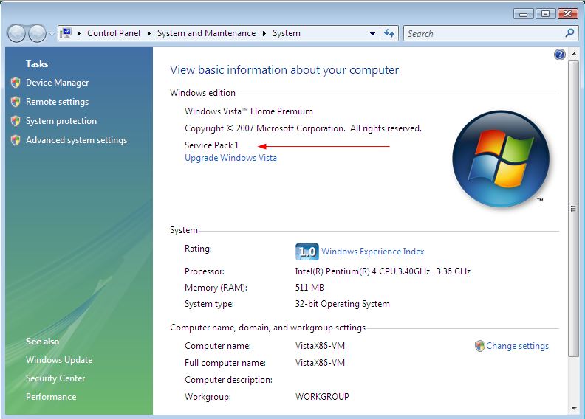Click processor value Intel(R) Pentium(R) 4
585x419 pixels.
point(383,271)
